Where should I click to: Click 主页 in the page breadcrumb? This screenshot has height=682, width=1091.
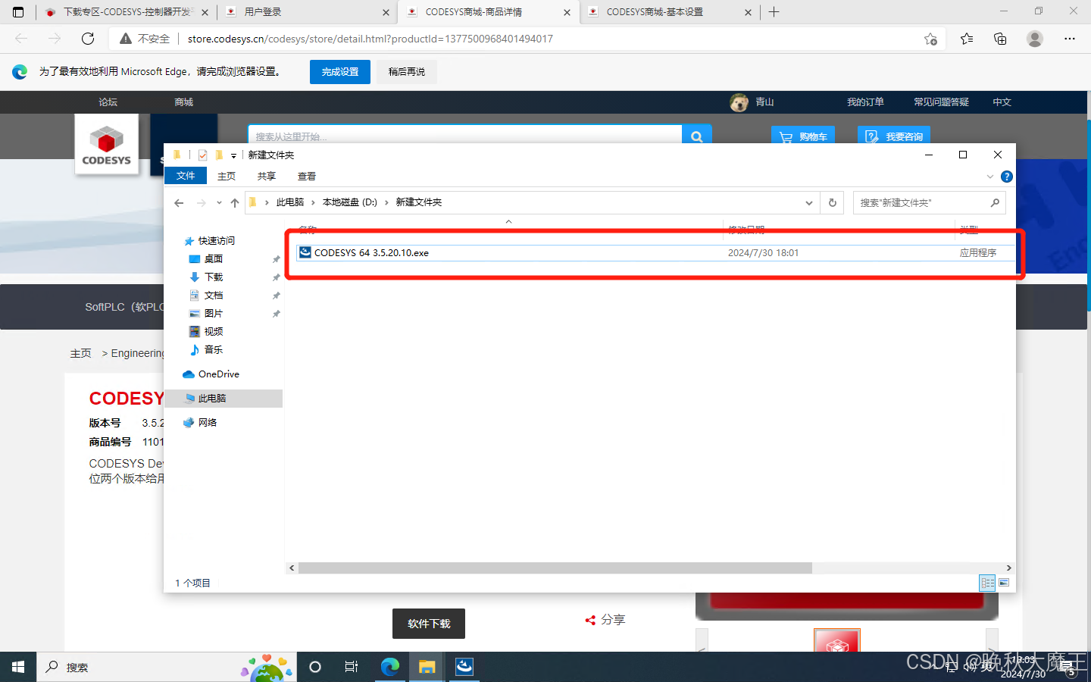point(80,353)
